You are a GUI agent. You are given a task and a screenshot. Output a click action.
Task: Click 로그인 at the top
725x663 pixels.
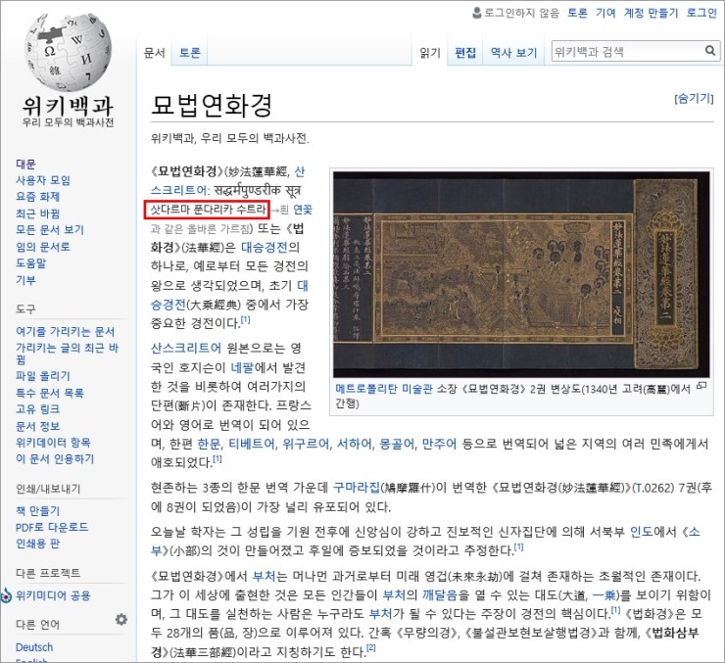point(701,13)
